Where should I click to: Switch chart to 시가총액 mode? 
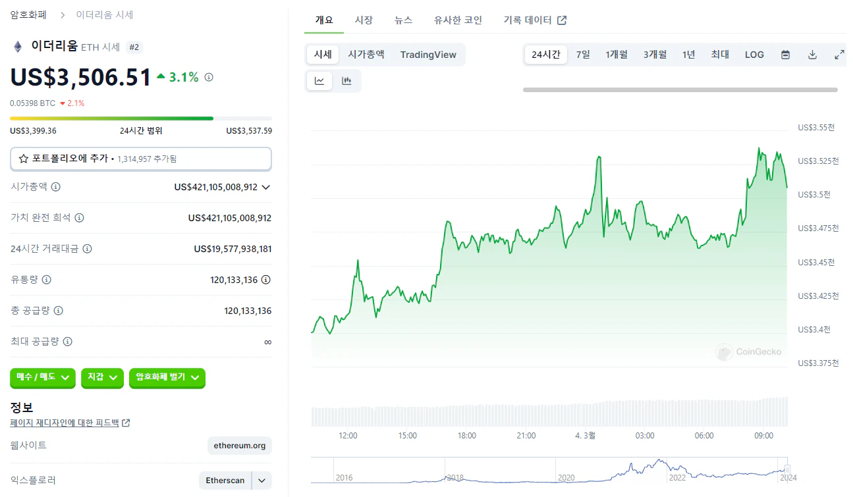tap(366, 55)
